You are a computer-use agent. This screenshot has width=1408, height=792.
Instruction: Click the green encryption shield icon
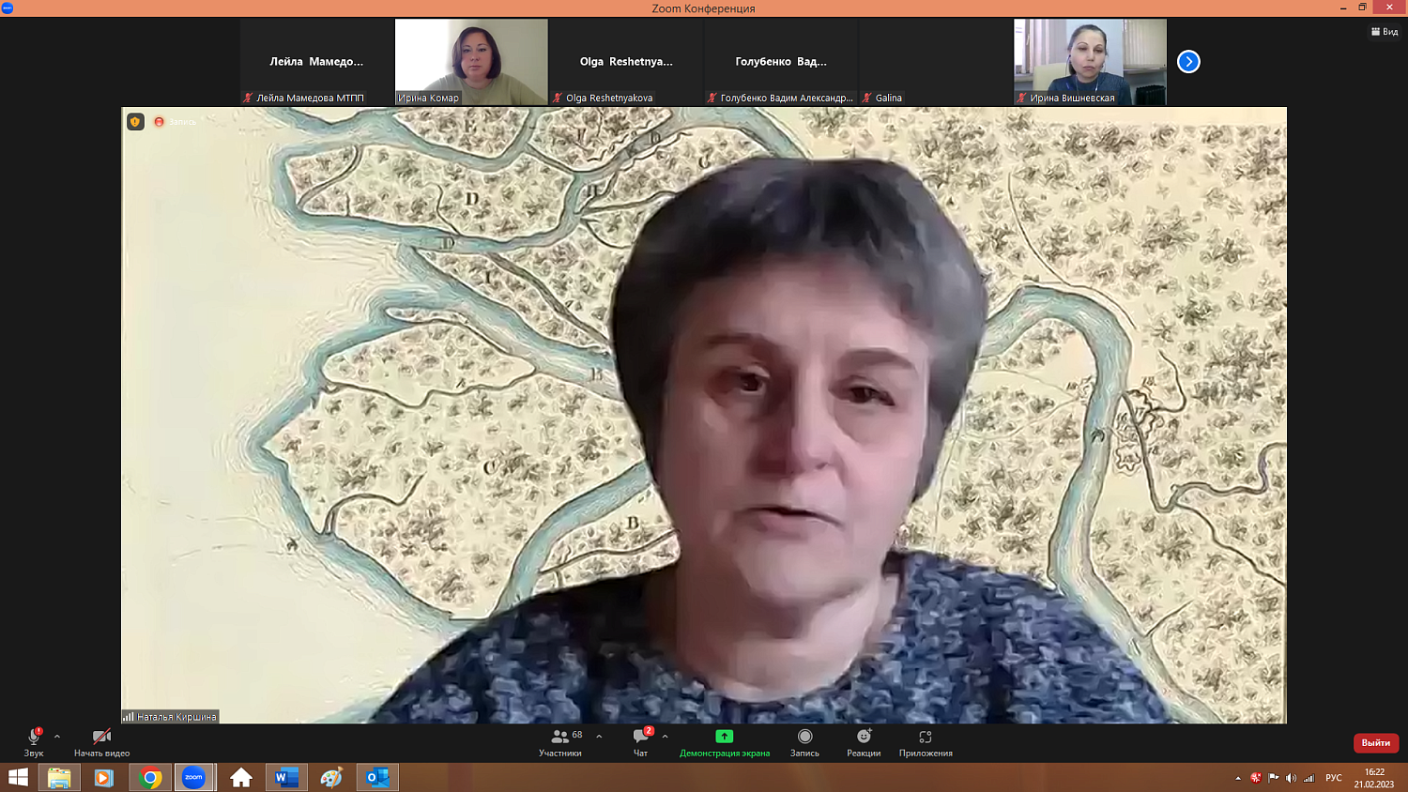136,122
